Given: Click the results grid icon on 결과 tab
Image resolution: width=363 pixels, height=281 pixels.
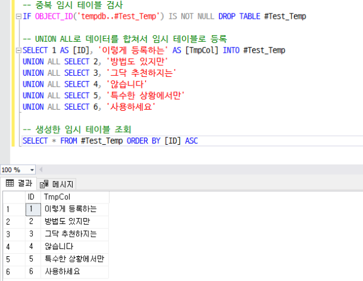Looking at the screenshot, I should pyautogui.click(x=10, y=183).
